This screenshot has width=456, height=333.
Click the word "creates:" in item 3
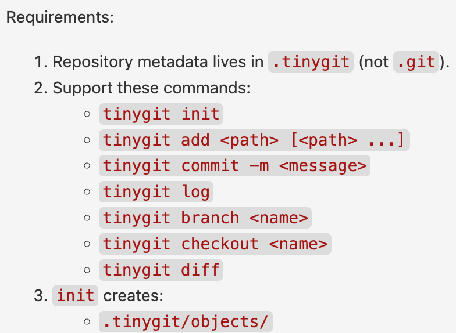pos(134,295)
